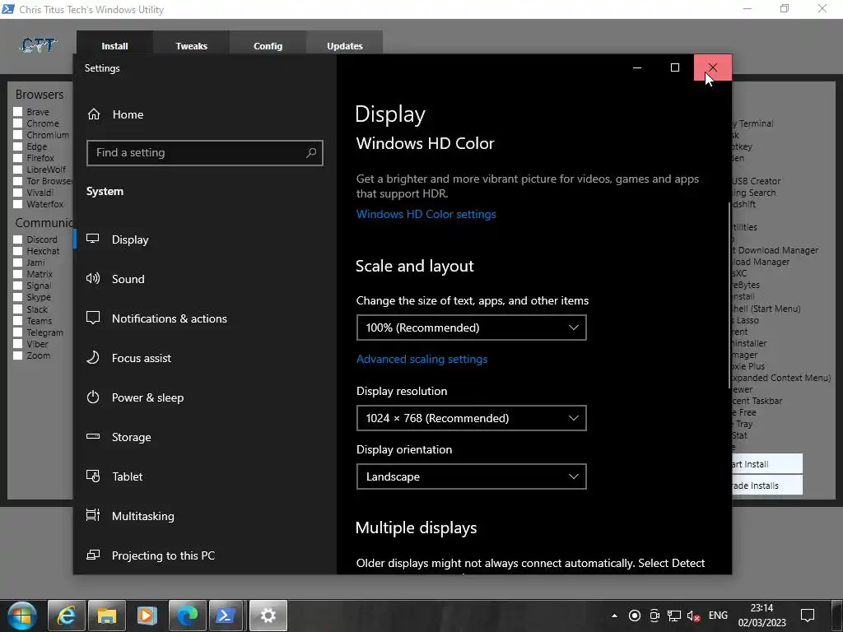Check the Teams checkbox

(18, 321)
